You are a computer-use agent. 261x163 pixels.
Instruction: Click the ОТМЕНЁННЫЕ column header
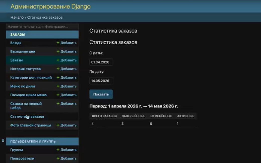coord(161,116)
